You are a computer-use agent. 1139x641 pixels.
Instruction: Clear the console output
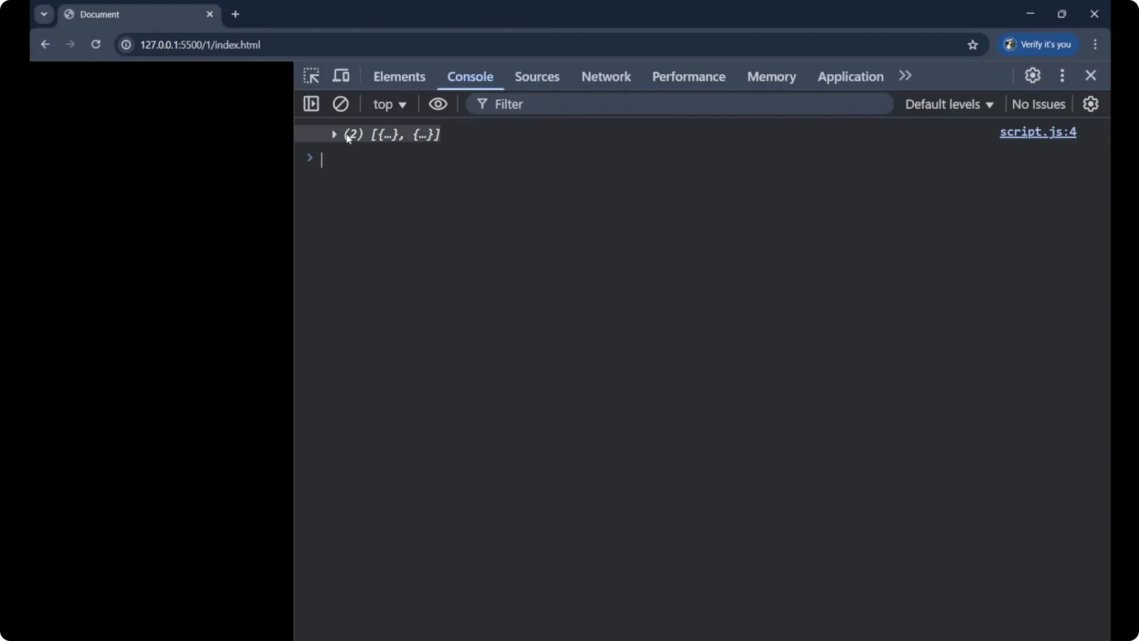pos(341,104)
